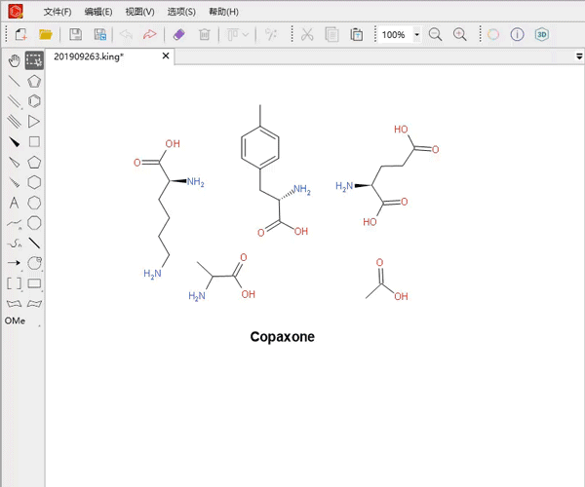Select the right wavy banner shape tool

click(34, 304)
